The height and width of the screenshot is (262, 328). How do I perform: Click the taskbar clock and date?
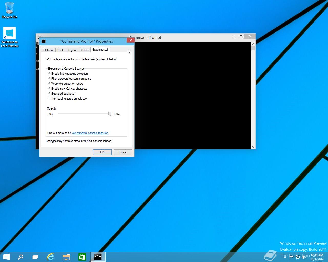317,257
